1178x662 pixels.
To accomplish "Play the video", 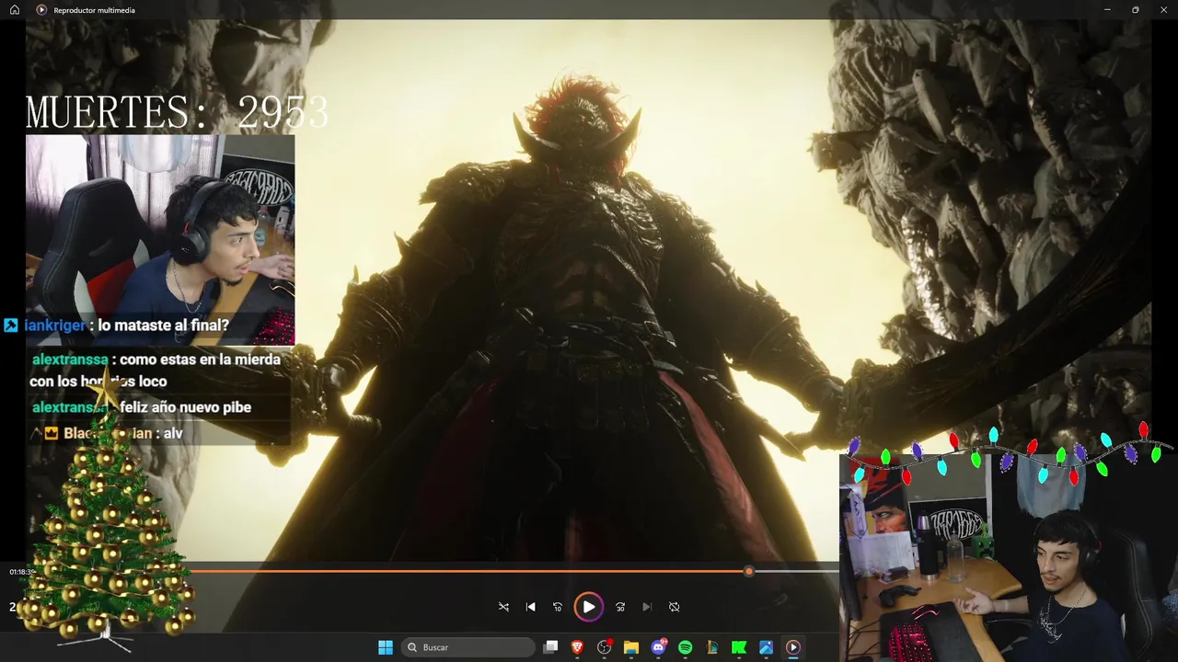I will (588, 607).
